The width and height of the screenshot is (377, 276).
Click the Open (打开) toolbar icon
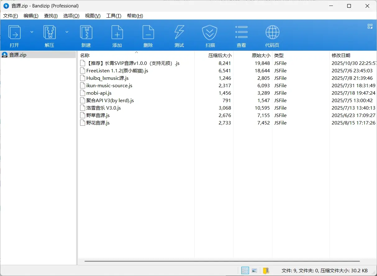14,32
